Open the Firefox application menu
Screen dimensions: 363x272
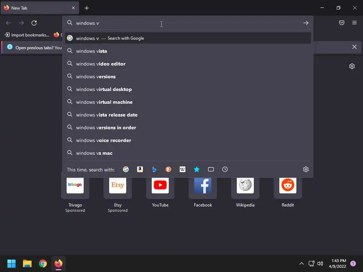tap(354, 23)
